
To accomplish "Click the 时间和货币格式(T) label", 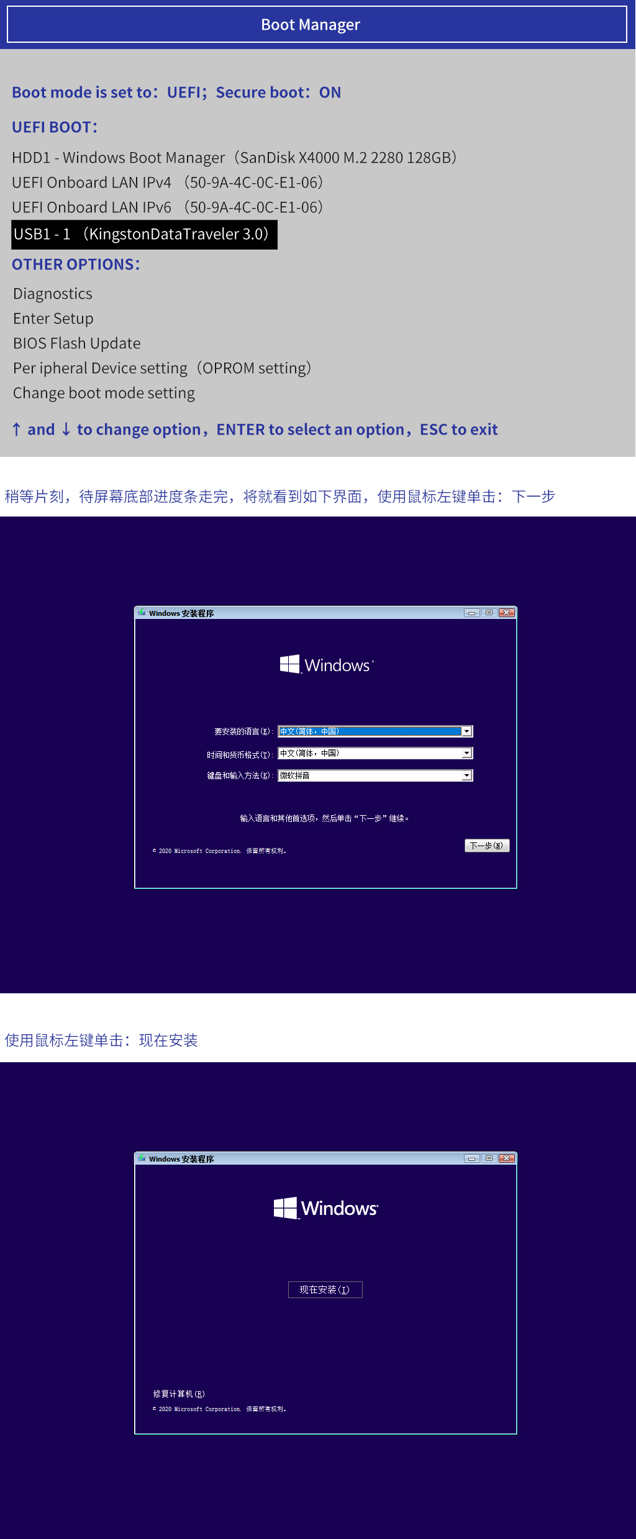I will point(240,755).
